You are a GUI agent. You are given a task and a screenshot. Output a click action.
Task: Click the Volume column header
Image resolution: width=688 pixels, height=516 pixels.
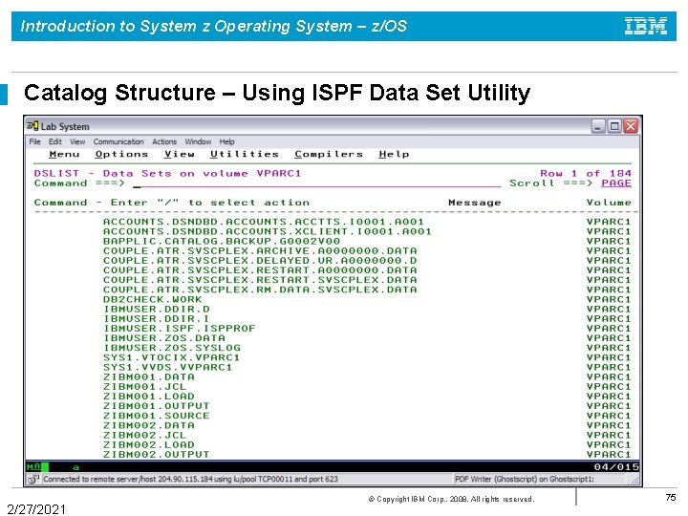click(609, 203)
